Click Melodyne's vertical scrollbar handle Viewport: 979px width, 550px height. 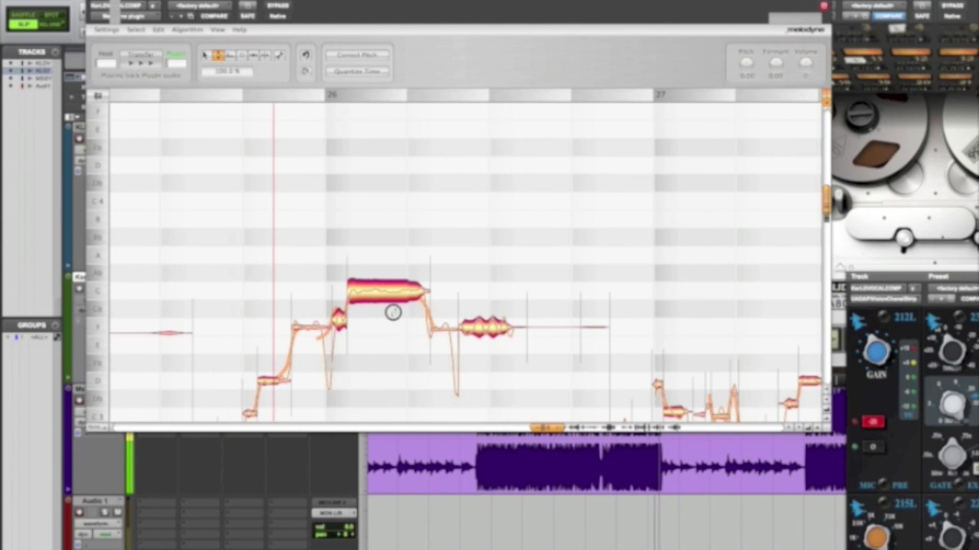[x=826, y=199]
